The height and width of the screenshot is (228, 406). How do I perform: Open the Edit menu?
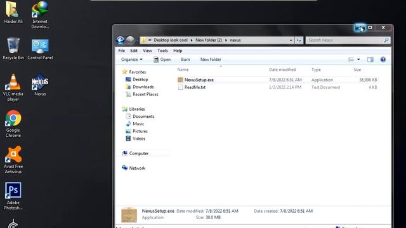coord(134,51)
